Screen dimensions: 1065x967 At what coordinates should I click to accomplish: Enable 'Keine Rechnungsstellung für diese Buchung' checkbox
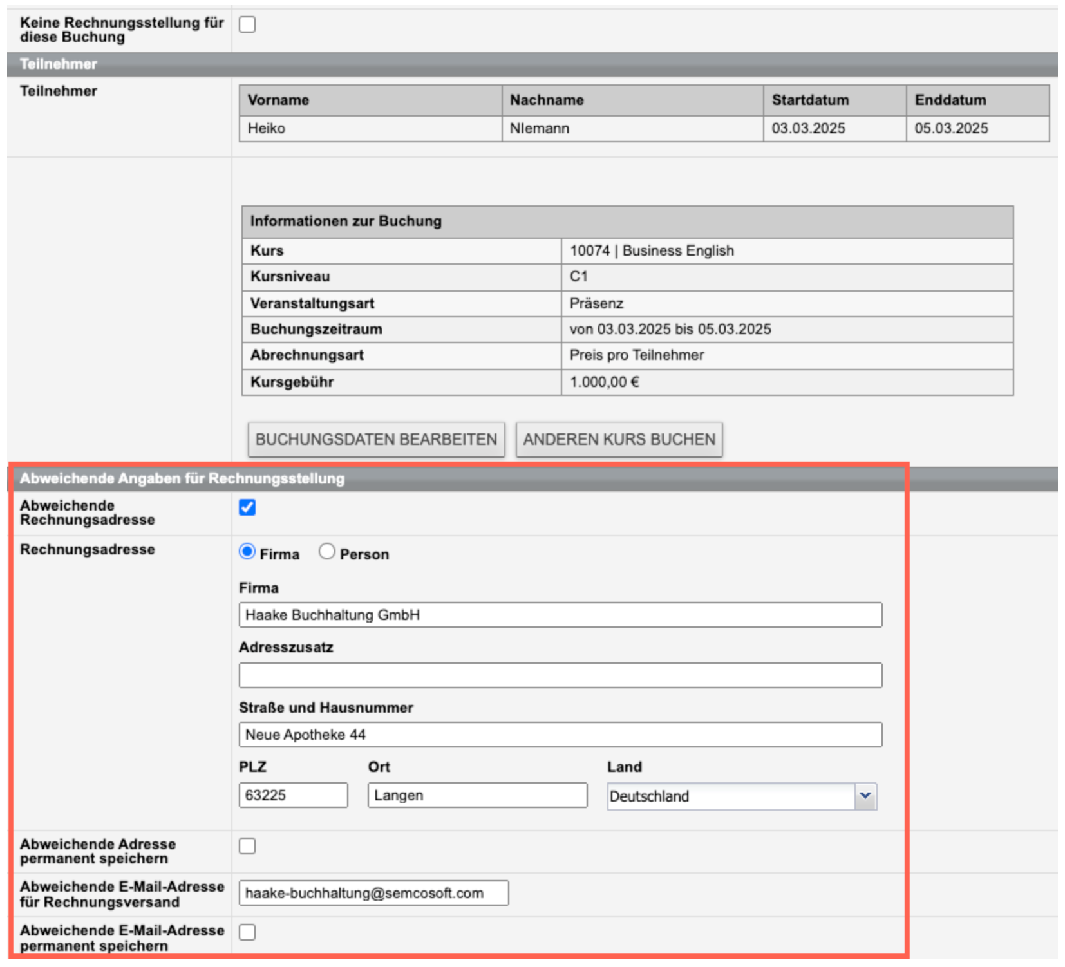(x=247, y=24)
